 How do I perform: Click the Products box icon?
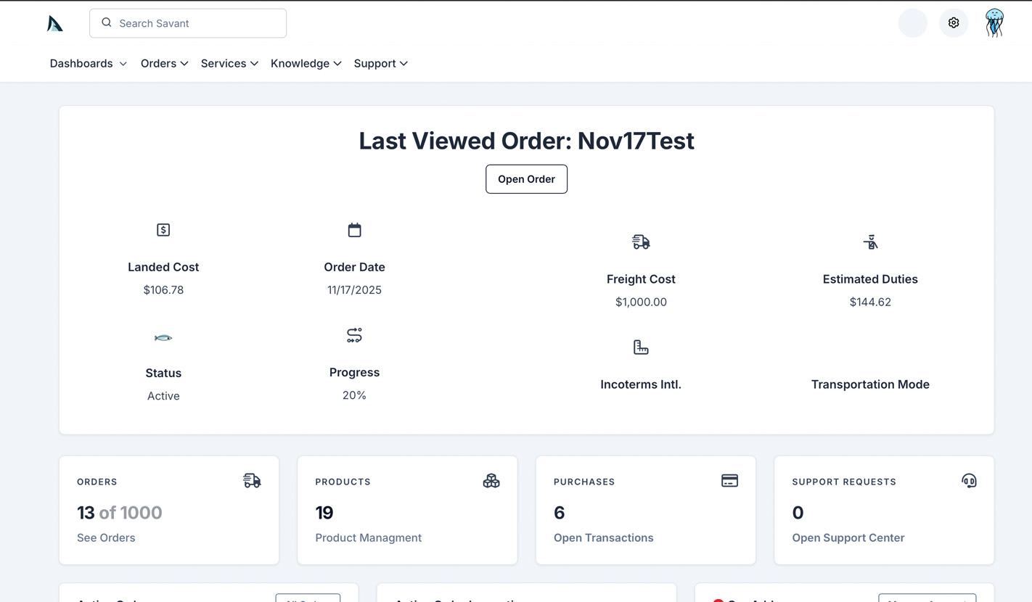pos(491,480)
